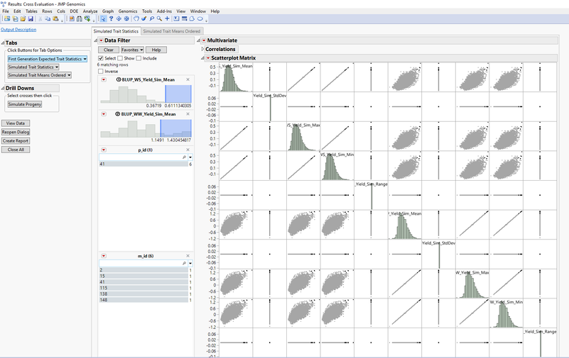The height and width of the screenshot is (358, 569).
Task: Select the Polygon drawing tool
Action: pos(192,18)
